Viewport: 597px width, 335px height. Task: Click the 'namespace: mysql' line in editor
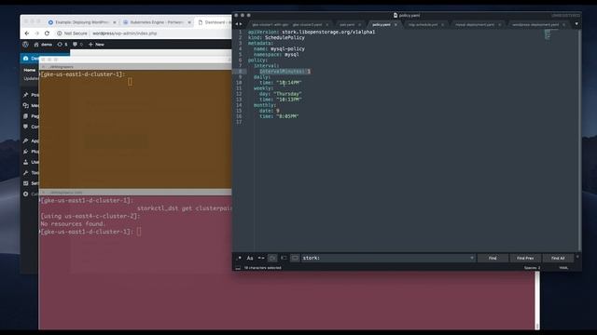[x=276, y=54]
